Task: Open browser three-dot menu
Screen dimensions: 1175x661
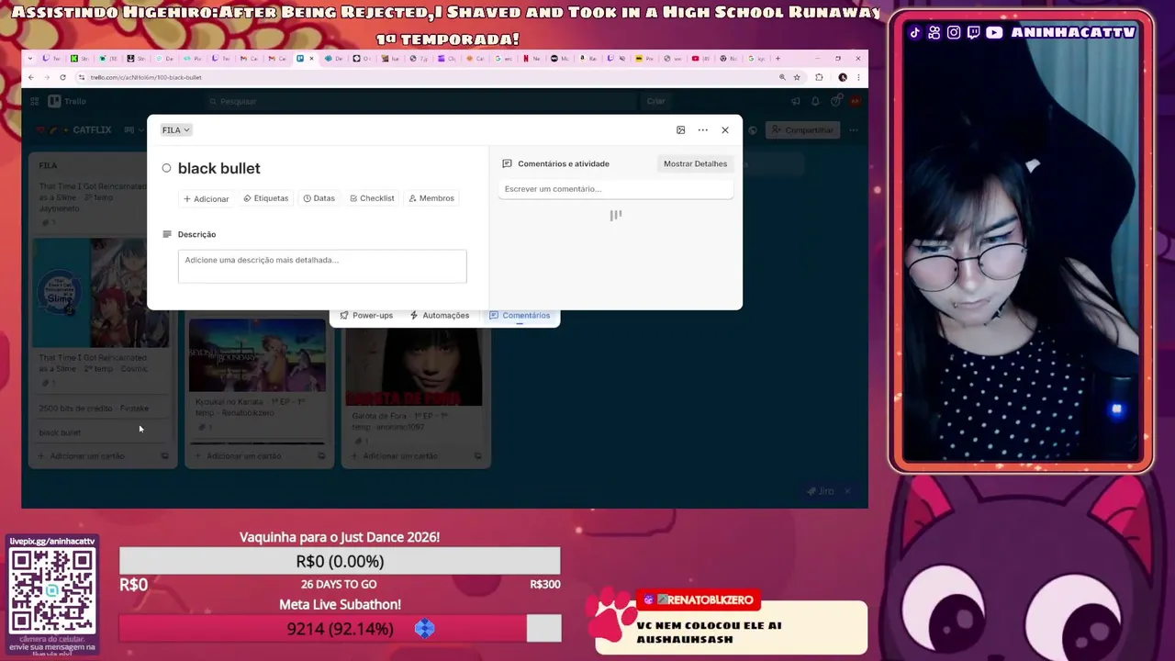Action: pos(858,77)
